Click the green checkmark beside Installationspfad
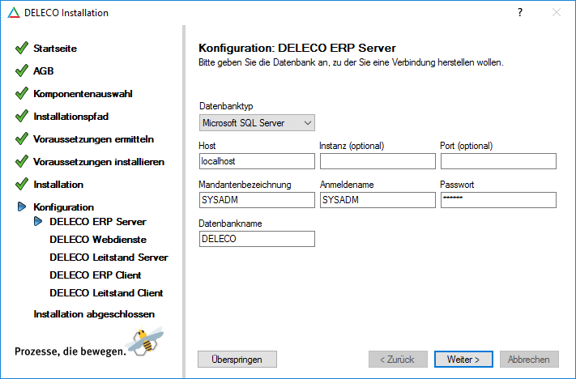 pos(22,116)
